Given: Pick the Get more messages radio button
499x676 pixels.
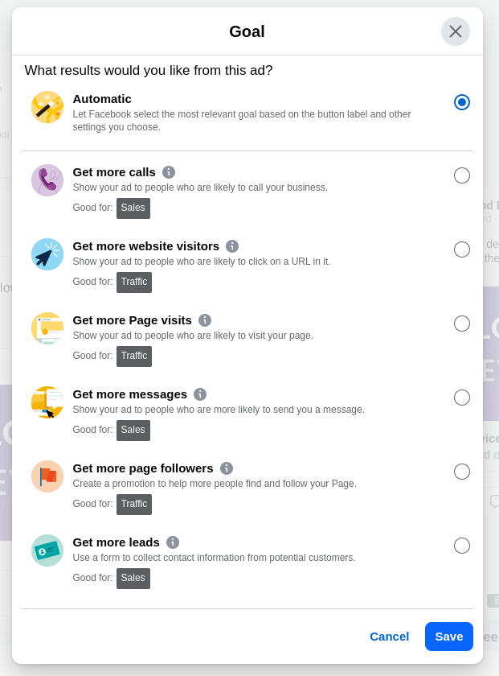Looking at the screenshot, I should point(461,398).
